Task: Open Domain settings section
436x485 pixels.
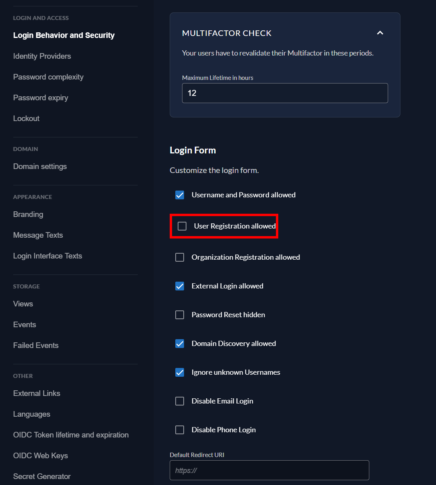Action: [40, 167]
